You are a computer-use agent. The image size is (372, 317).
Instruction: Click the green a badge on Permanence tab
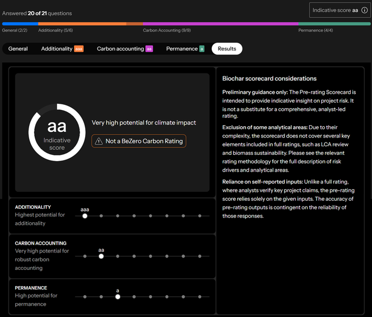[202, 49]
